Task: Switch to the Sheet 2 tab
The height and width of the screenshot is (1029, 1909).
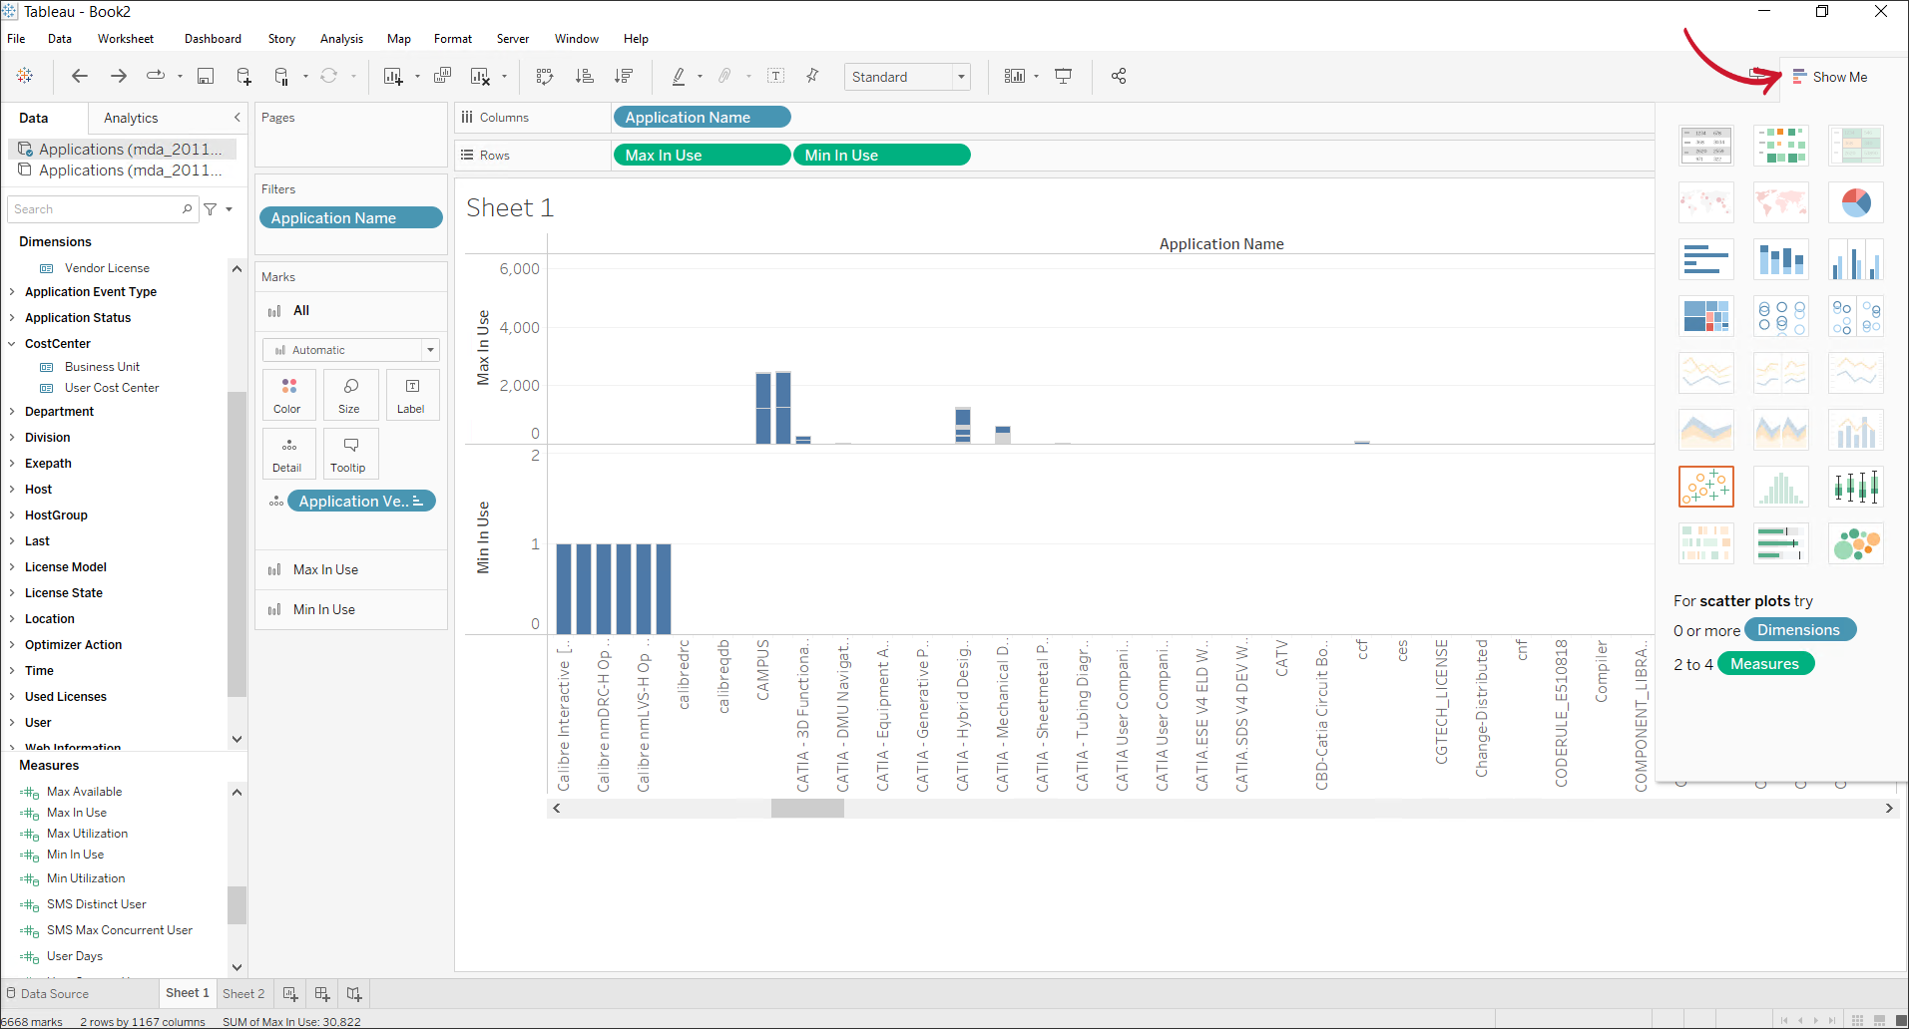Action: [243, 993]
